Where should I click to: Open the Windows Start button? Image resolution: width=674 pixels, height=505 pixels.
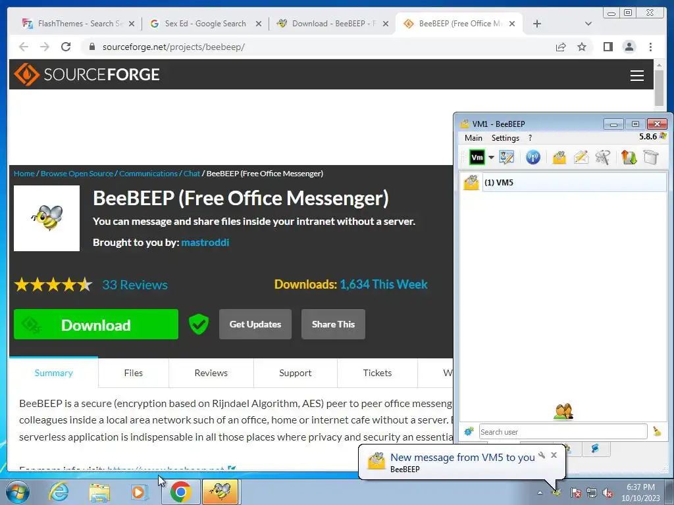[18, 492]
